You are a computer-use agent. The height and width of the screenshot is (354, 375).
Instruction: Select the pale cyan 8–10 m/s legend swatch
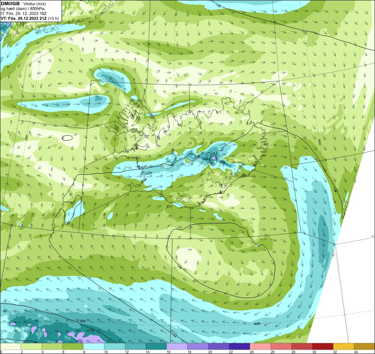pyautogui.click(x=94, y=347)
